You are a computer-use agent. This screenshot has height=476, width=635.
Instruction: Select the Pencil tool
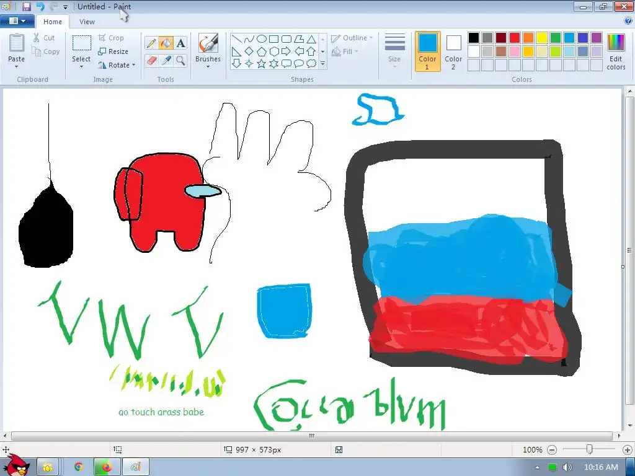pos(151,43)
